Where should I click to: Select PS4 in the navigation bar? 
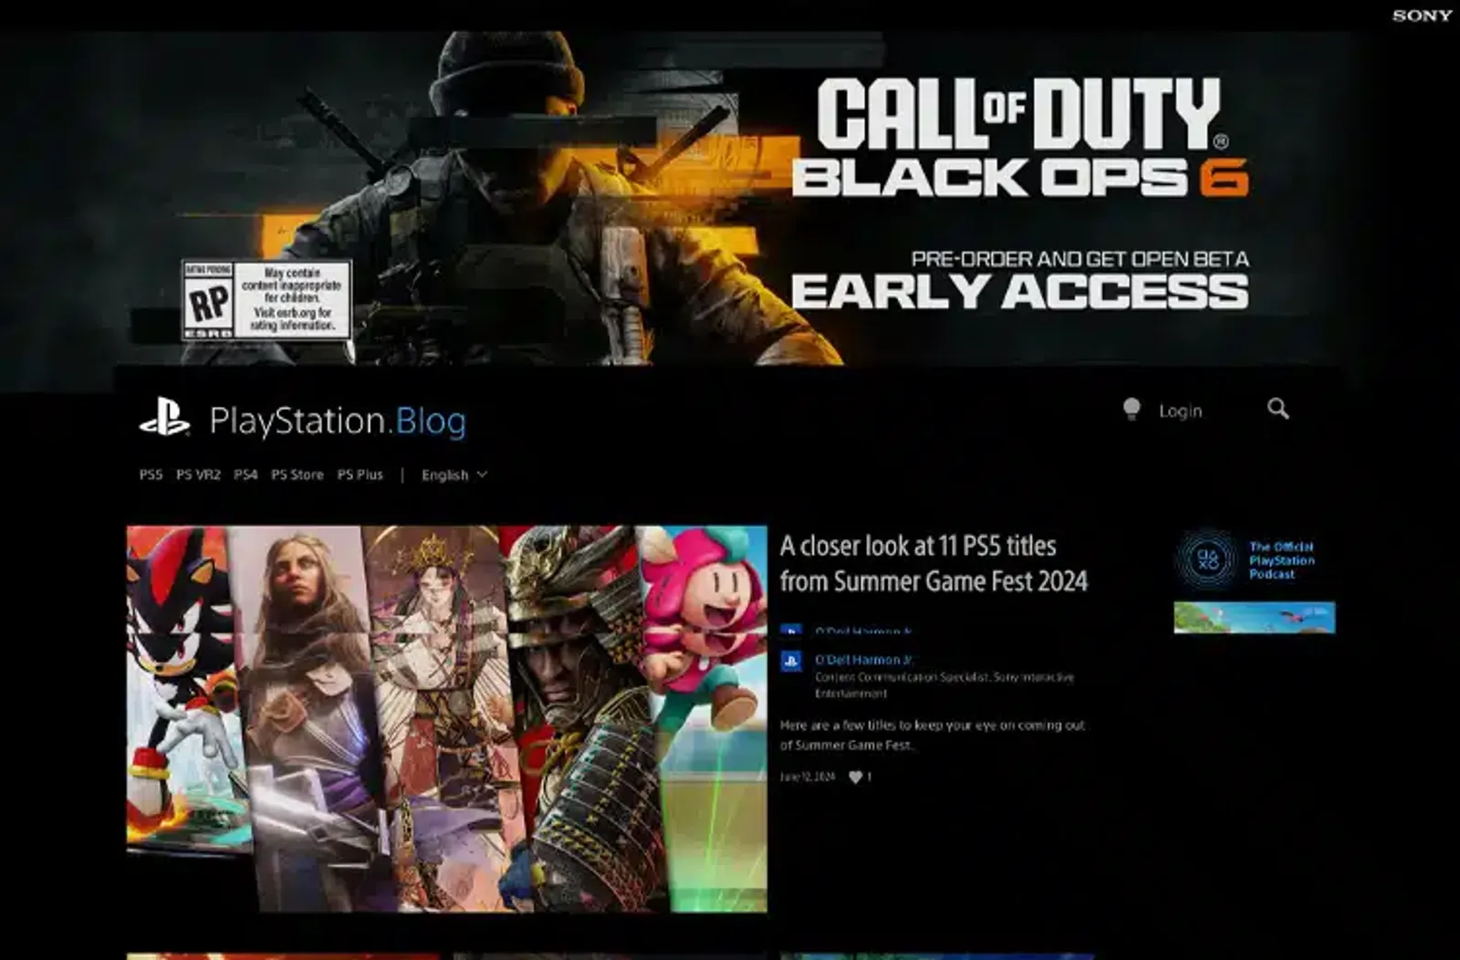pyautogui.click(x=245, y=475)
